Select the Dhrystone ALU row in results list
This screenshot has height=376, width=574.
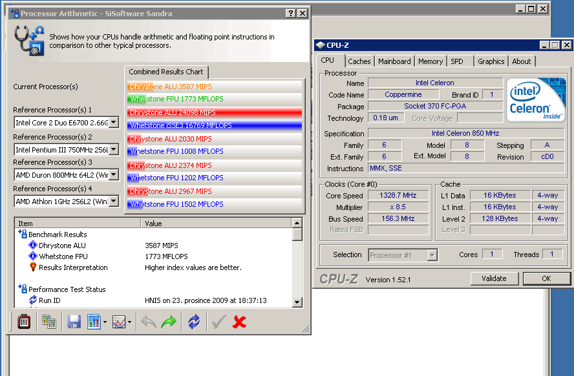(x=62, y=245)
